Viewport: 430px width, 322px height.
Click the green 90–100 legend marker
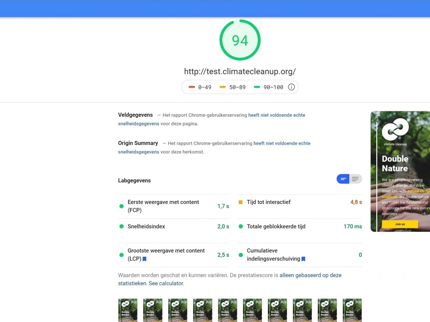[x=257, y=87]
